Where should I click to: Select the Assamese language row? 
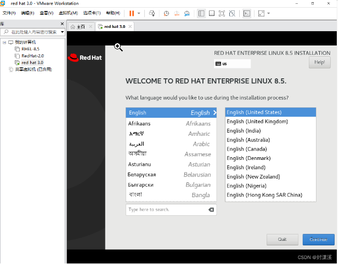click(x=171, y=154)
